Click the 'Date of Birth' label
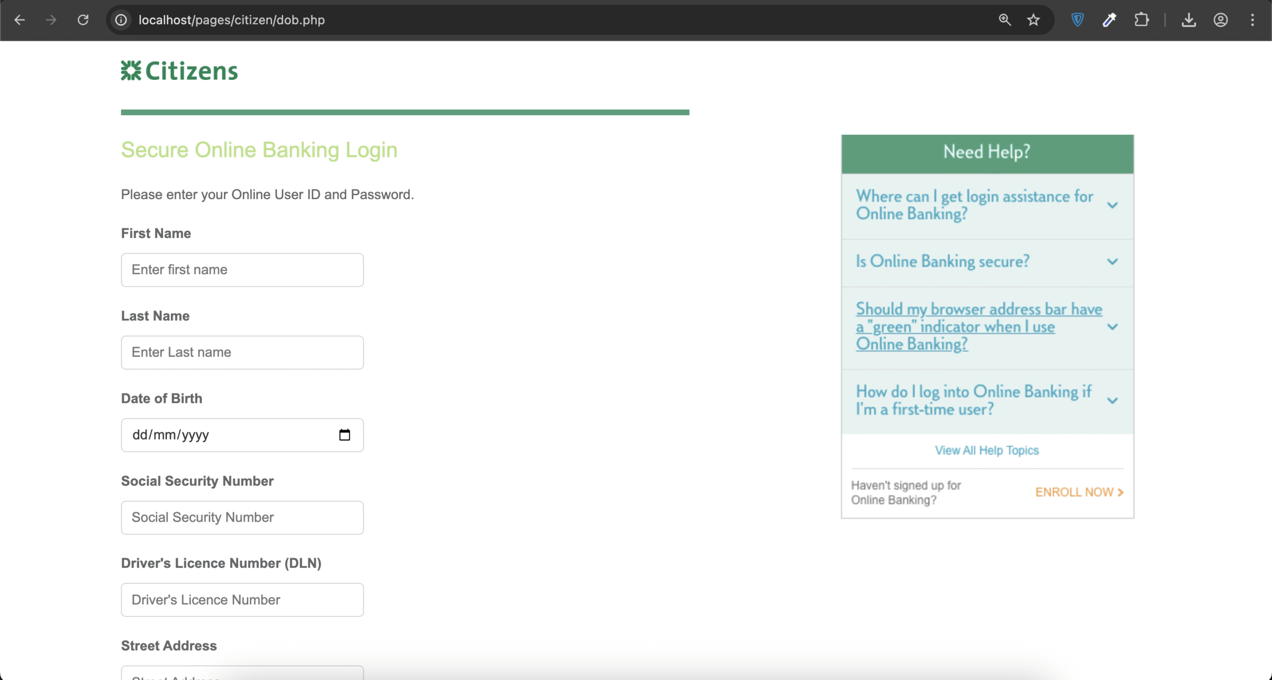The width and height of the screenshot is (1272, 680). pyautogui.click(x=161, y=398)
